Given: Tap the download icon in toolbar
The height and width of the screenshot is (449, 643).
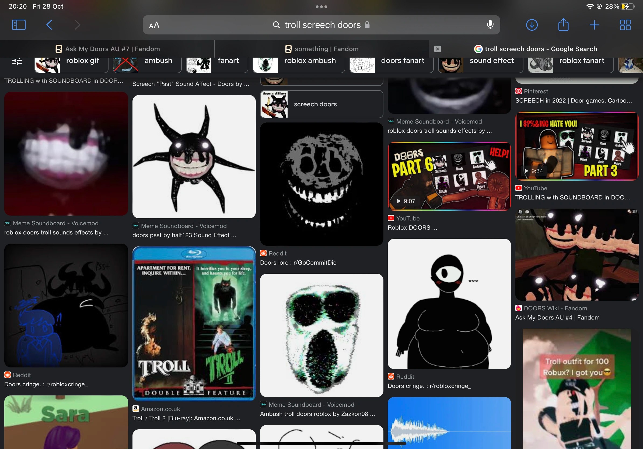Looking at the screenshot, I should 532,25.
